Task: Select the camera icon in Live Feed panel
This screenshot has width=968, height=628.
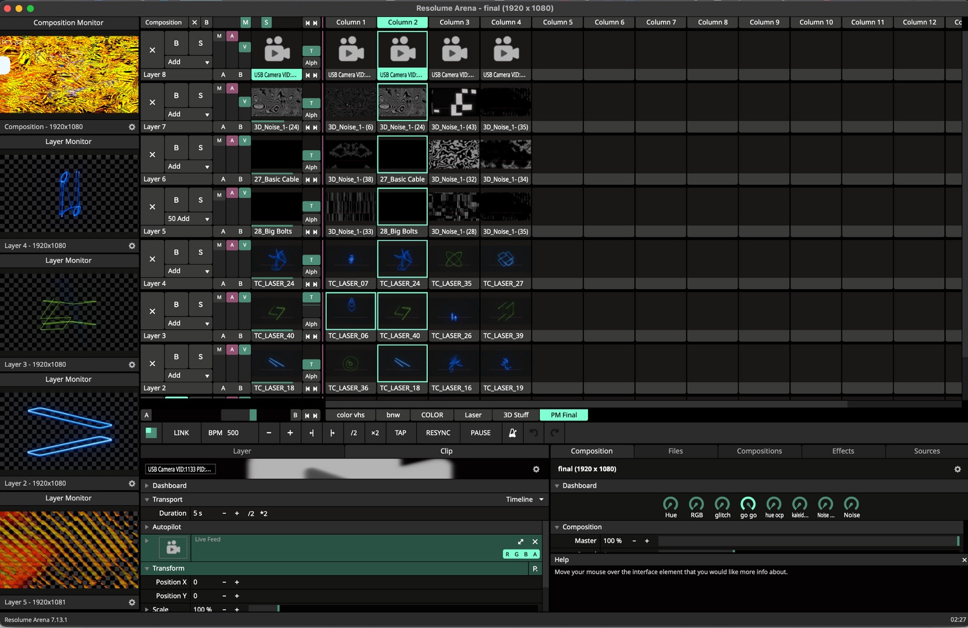Action: (173, 548)
